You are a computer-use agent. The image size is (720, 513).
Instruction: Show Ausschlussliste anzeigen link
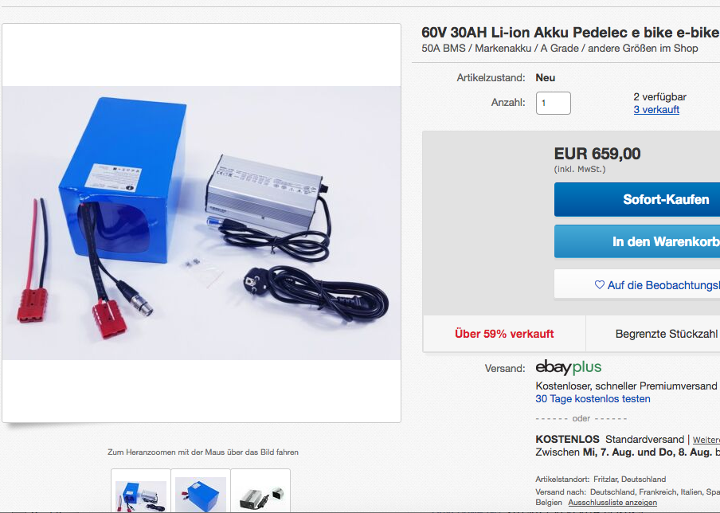pyautogui.click(x=612, y=503)
